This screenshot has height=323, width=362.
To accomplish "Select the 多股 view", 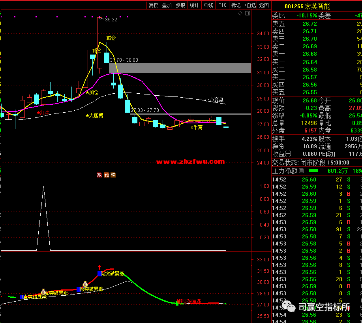I will pos(180,5).
